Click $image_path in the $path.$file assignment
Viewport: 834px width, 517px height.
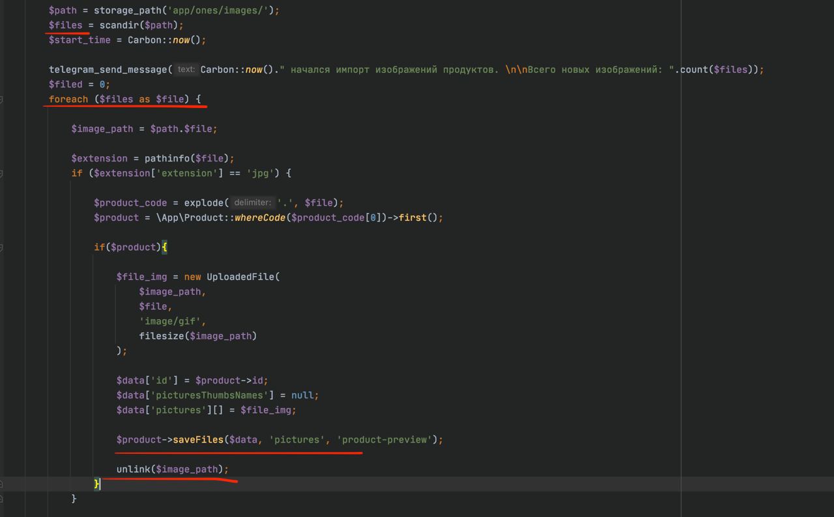102,129
